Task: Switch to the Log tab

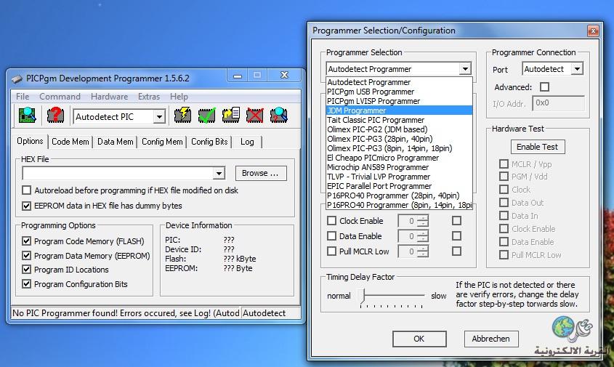Action: click(x=247, y=142)
